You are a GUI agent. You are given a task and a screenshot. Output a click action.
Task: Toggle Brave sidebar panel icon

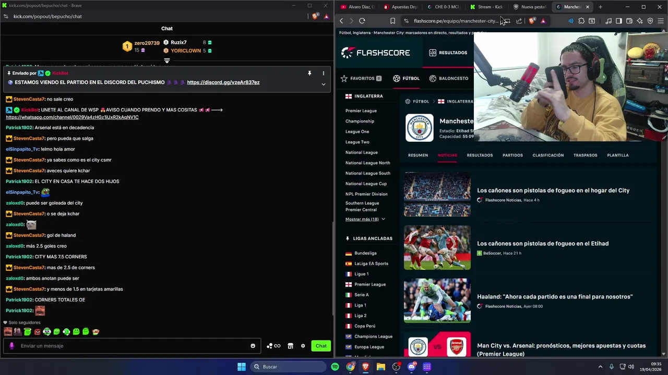click(x=618, y=21)
